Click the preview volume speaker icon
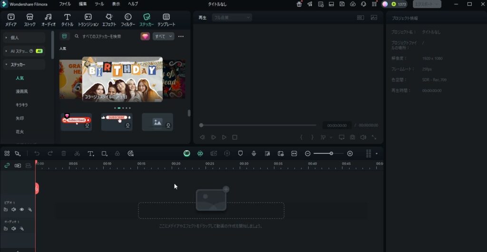The image size is (487, 252). click(x=363, y=137)
